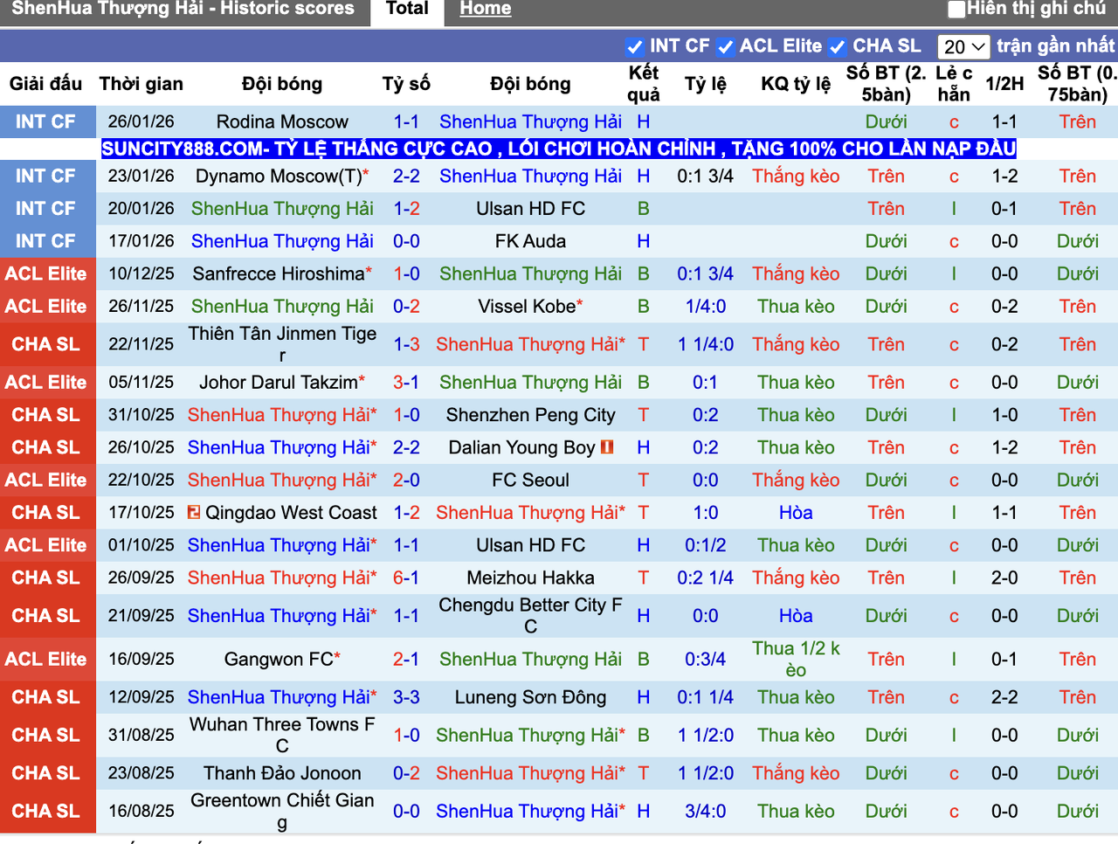The height and width of the screenshot is (844, 1118).
Task: Select the Total tab
Action: [406, 9]
